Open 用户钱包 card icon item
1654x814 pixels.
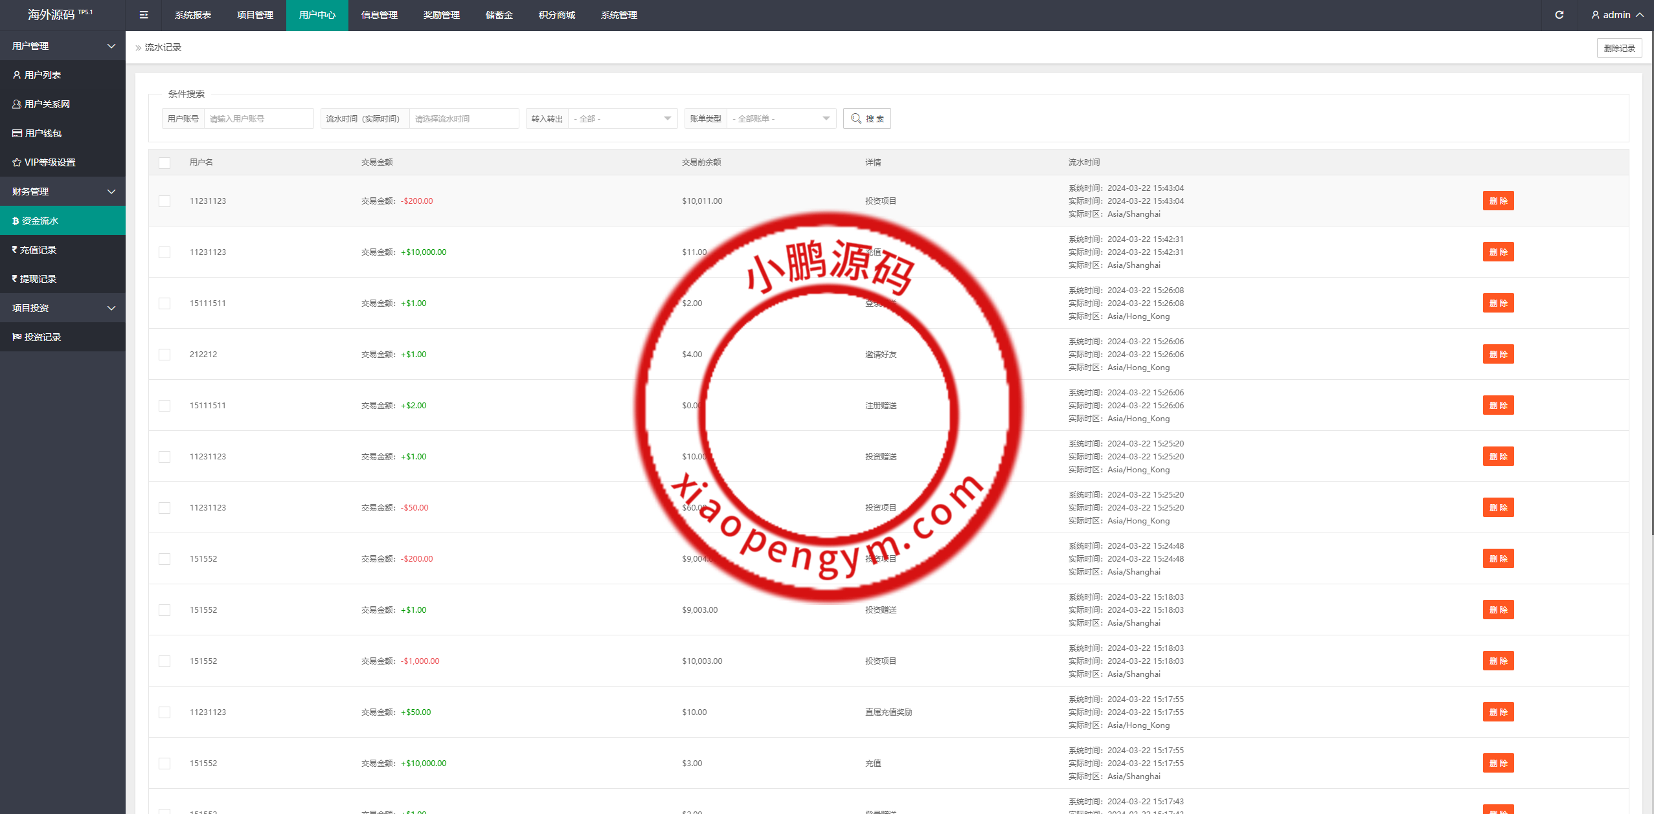pos(43,133)
